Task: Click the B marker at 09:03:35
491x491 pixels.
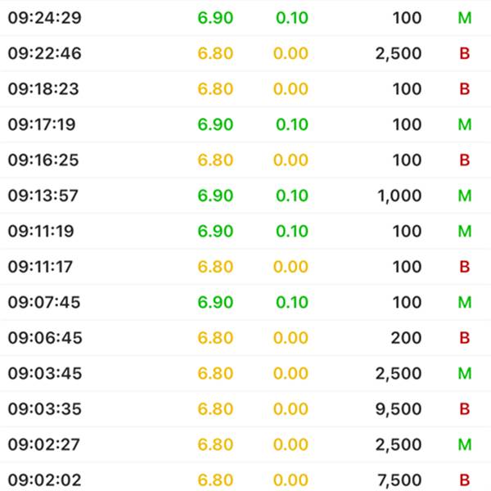Action: (464, 409)
